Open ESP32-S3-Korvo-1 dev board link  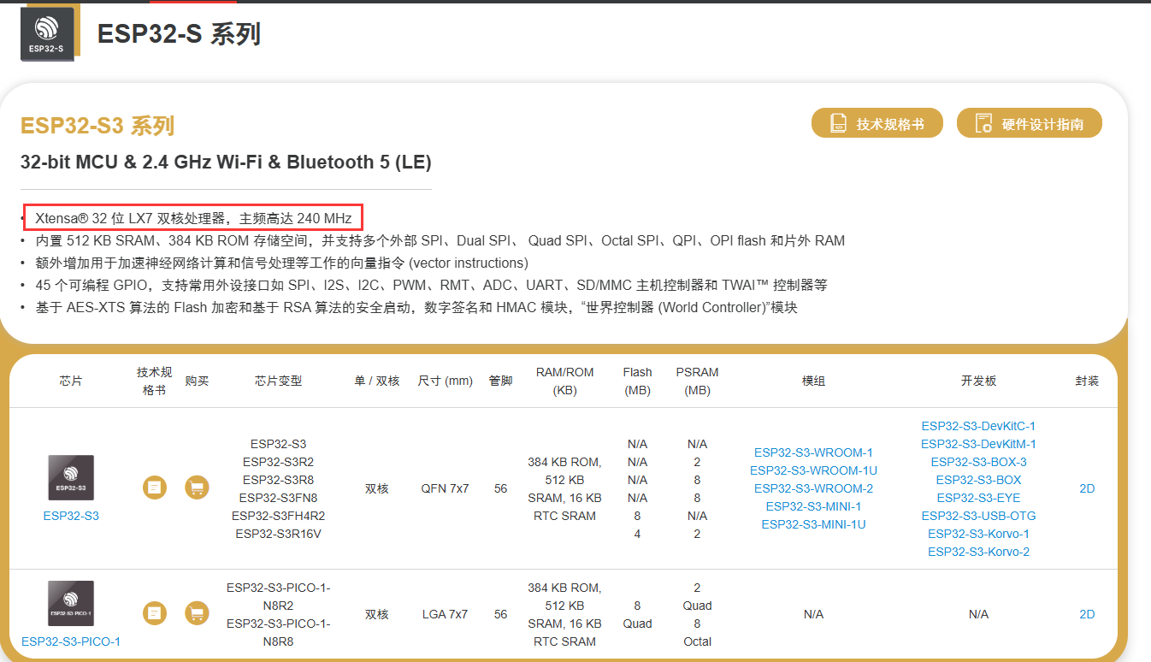(x=978, y=534)
